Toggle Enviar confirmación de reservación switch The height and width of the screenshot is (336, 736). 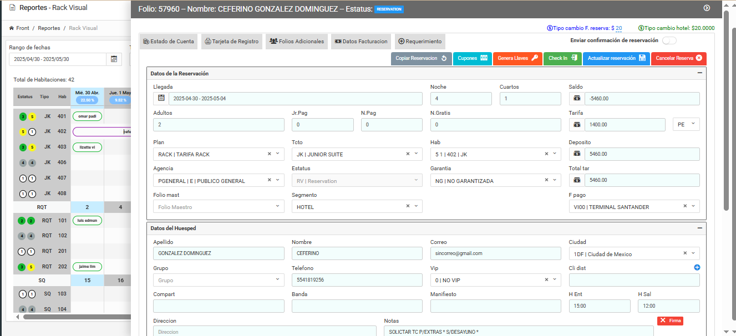pos(669,40)
